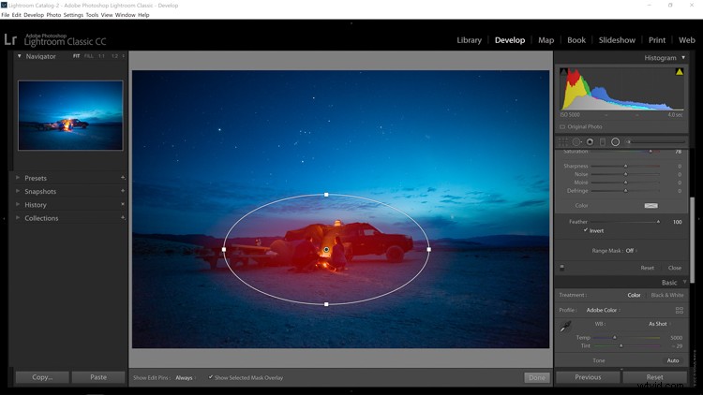Image resolution: width=703 pixels, height=395 pixels.
Task: Open WB As Shot dropdown
Action: (x=660, y=324)
